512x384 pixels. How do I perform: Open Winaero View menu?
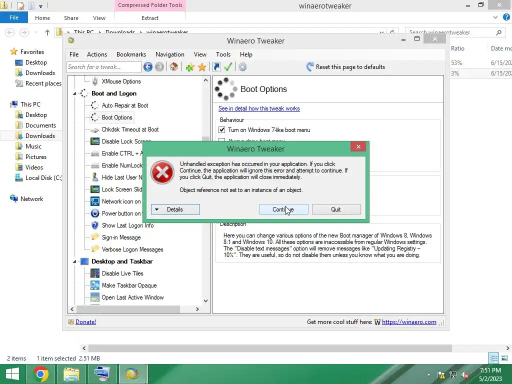click(x=200, y=54)
